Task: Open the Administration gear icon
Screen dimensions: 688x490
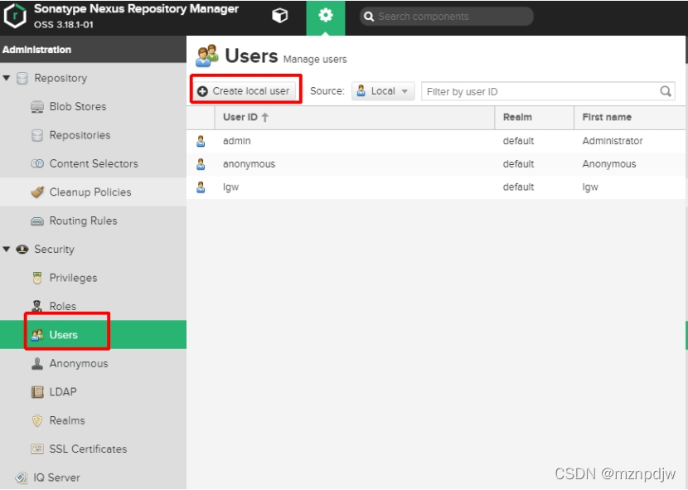Action: tap(326, 17)
